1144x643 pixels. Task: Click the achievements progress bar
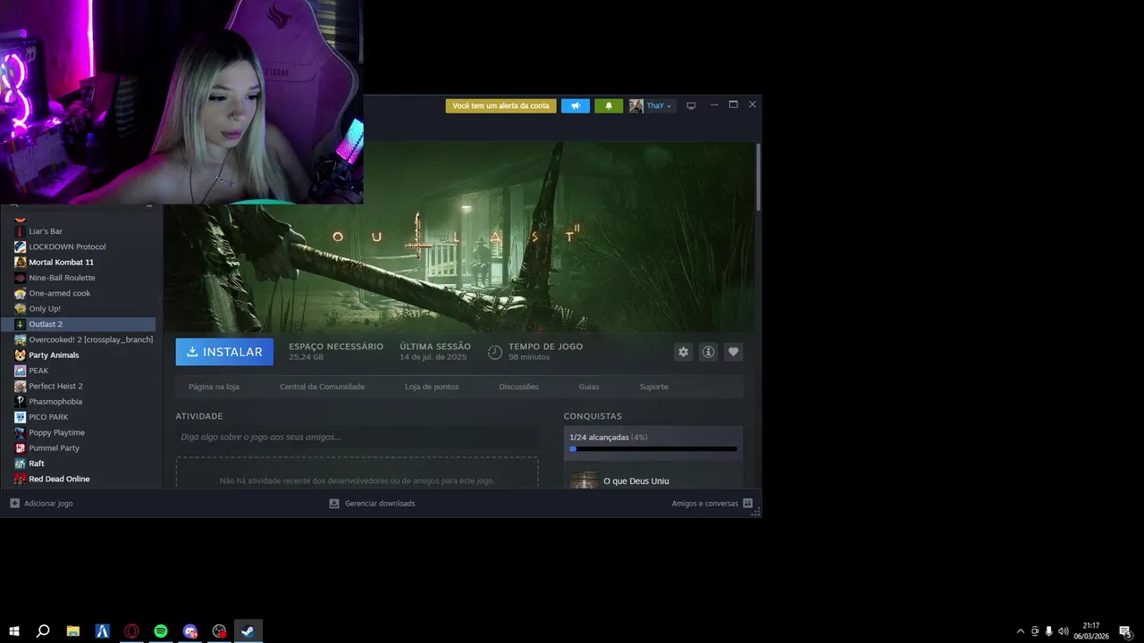tap(653, 448)
